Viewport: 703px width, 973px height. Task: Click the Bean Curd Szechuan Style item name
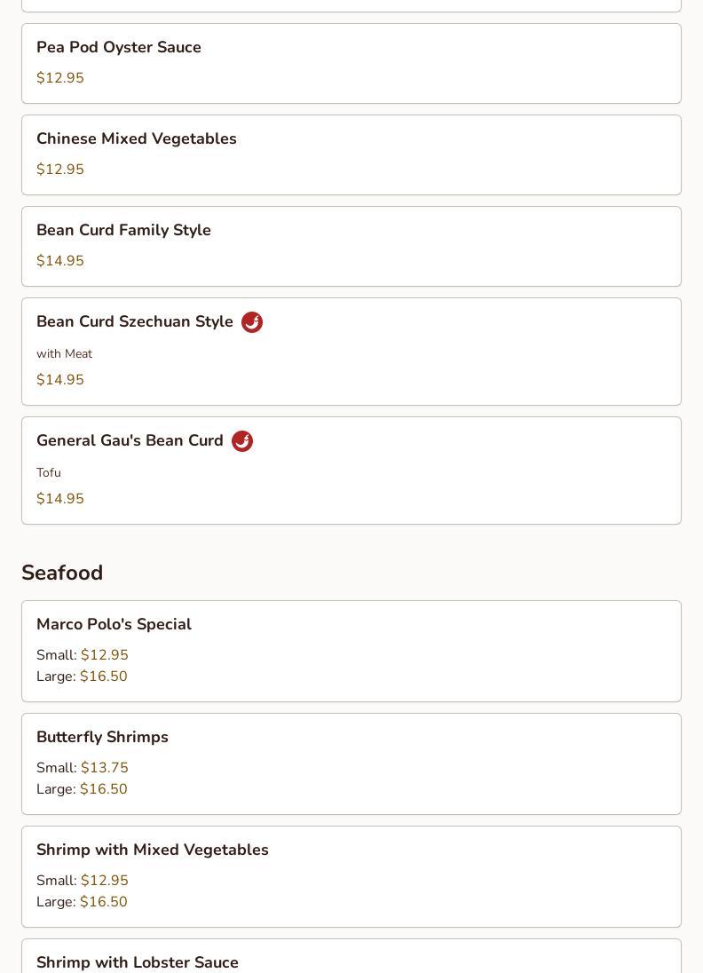[135, 321]
